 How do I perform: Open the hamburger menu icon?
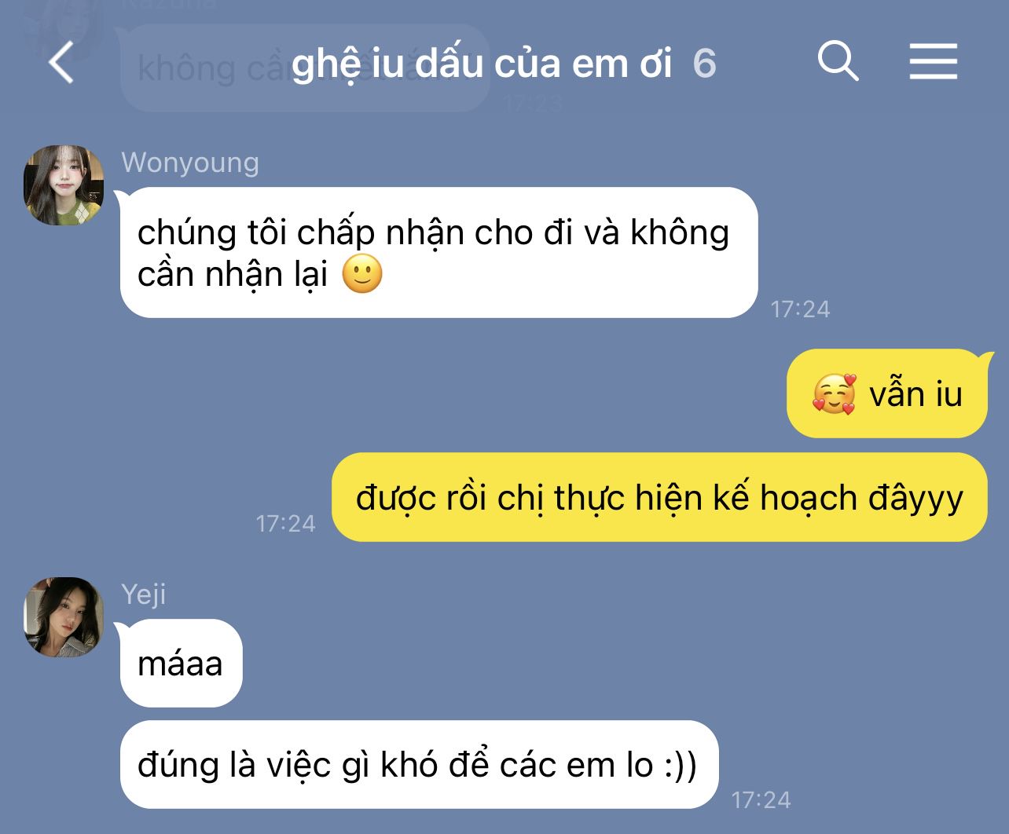[x=934, y=61]
